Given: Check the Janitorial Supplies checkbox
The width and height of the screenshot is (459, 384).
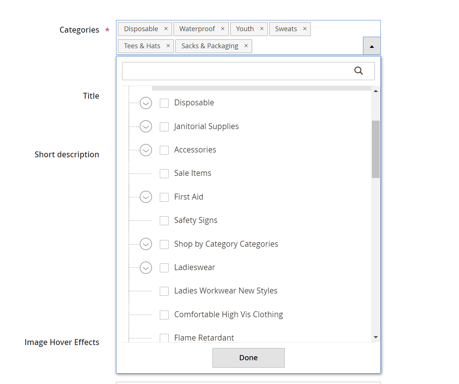Looking at the screenshot, I should 164,127.
